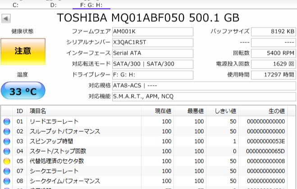
Task: Click the 項目名 column header
Action: click(x=38, y=111)
